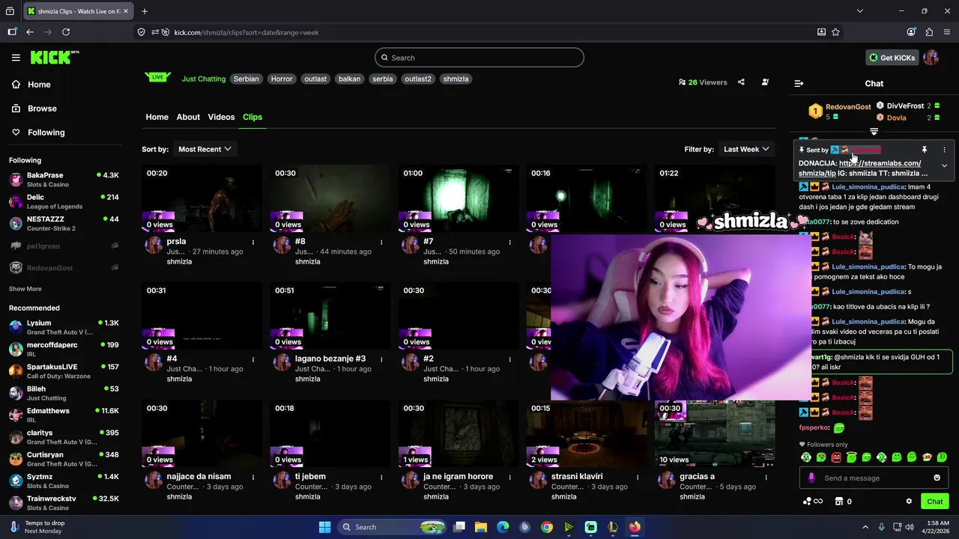Click the balkan tag

(349, 79)
